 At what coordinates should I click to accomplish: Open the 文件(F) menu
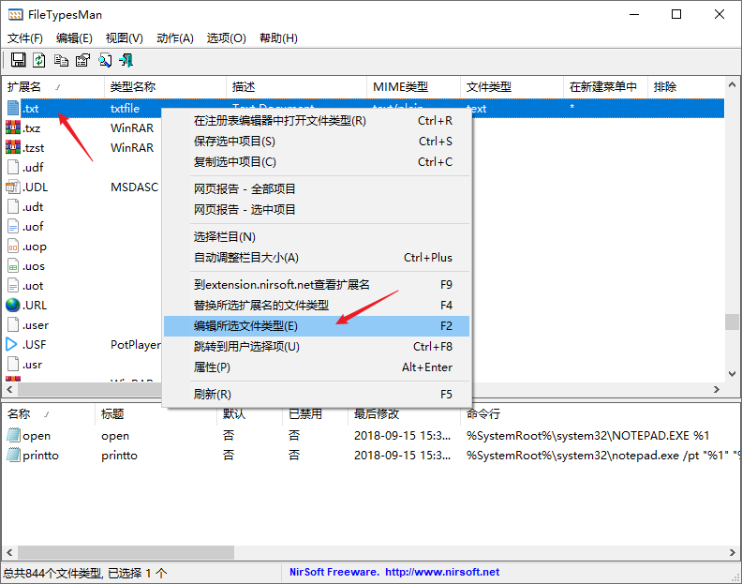coord(25,38)
